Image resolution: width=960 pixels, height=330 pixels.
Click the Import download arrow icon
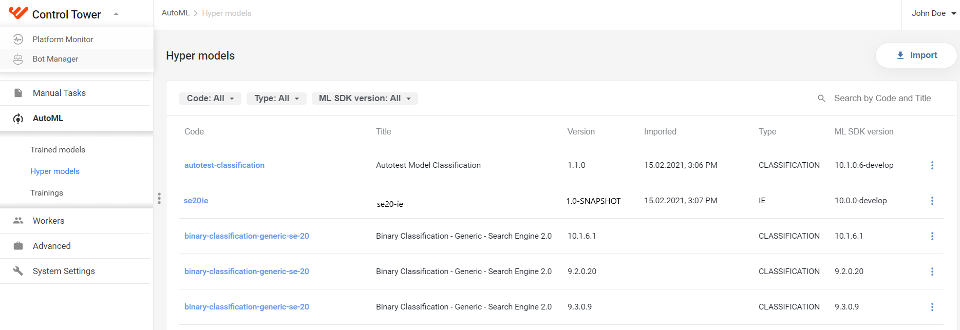pos(900,55)
